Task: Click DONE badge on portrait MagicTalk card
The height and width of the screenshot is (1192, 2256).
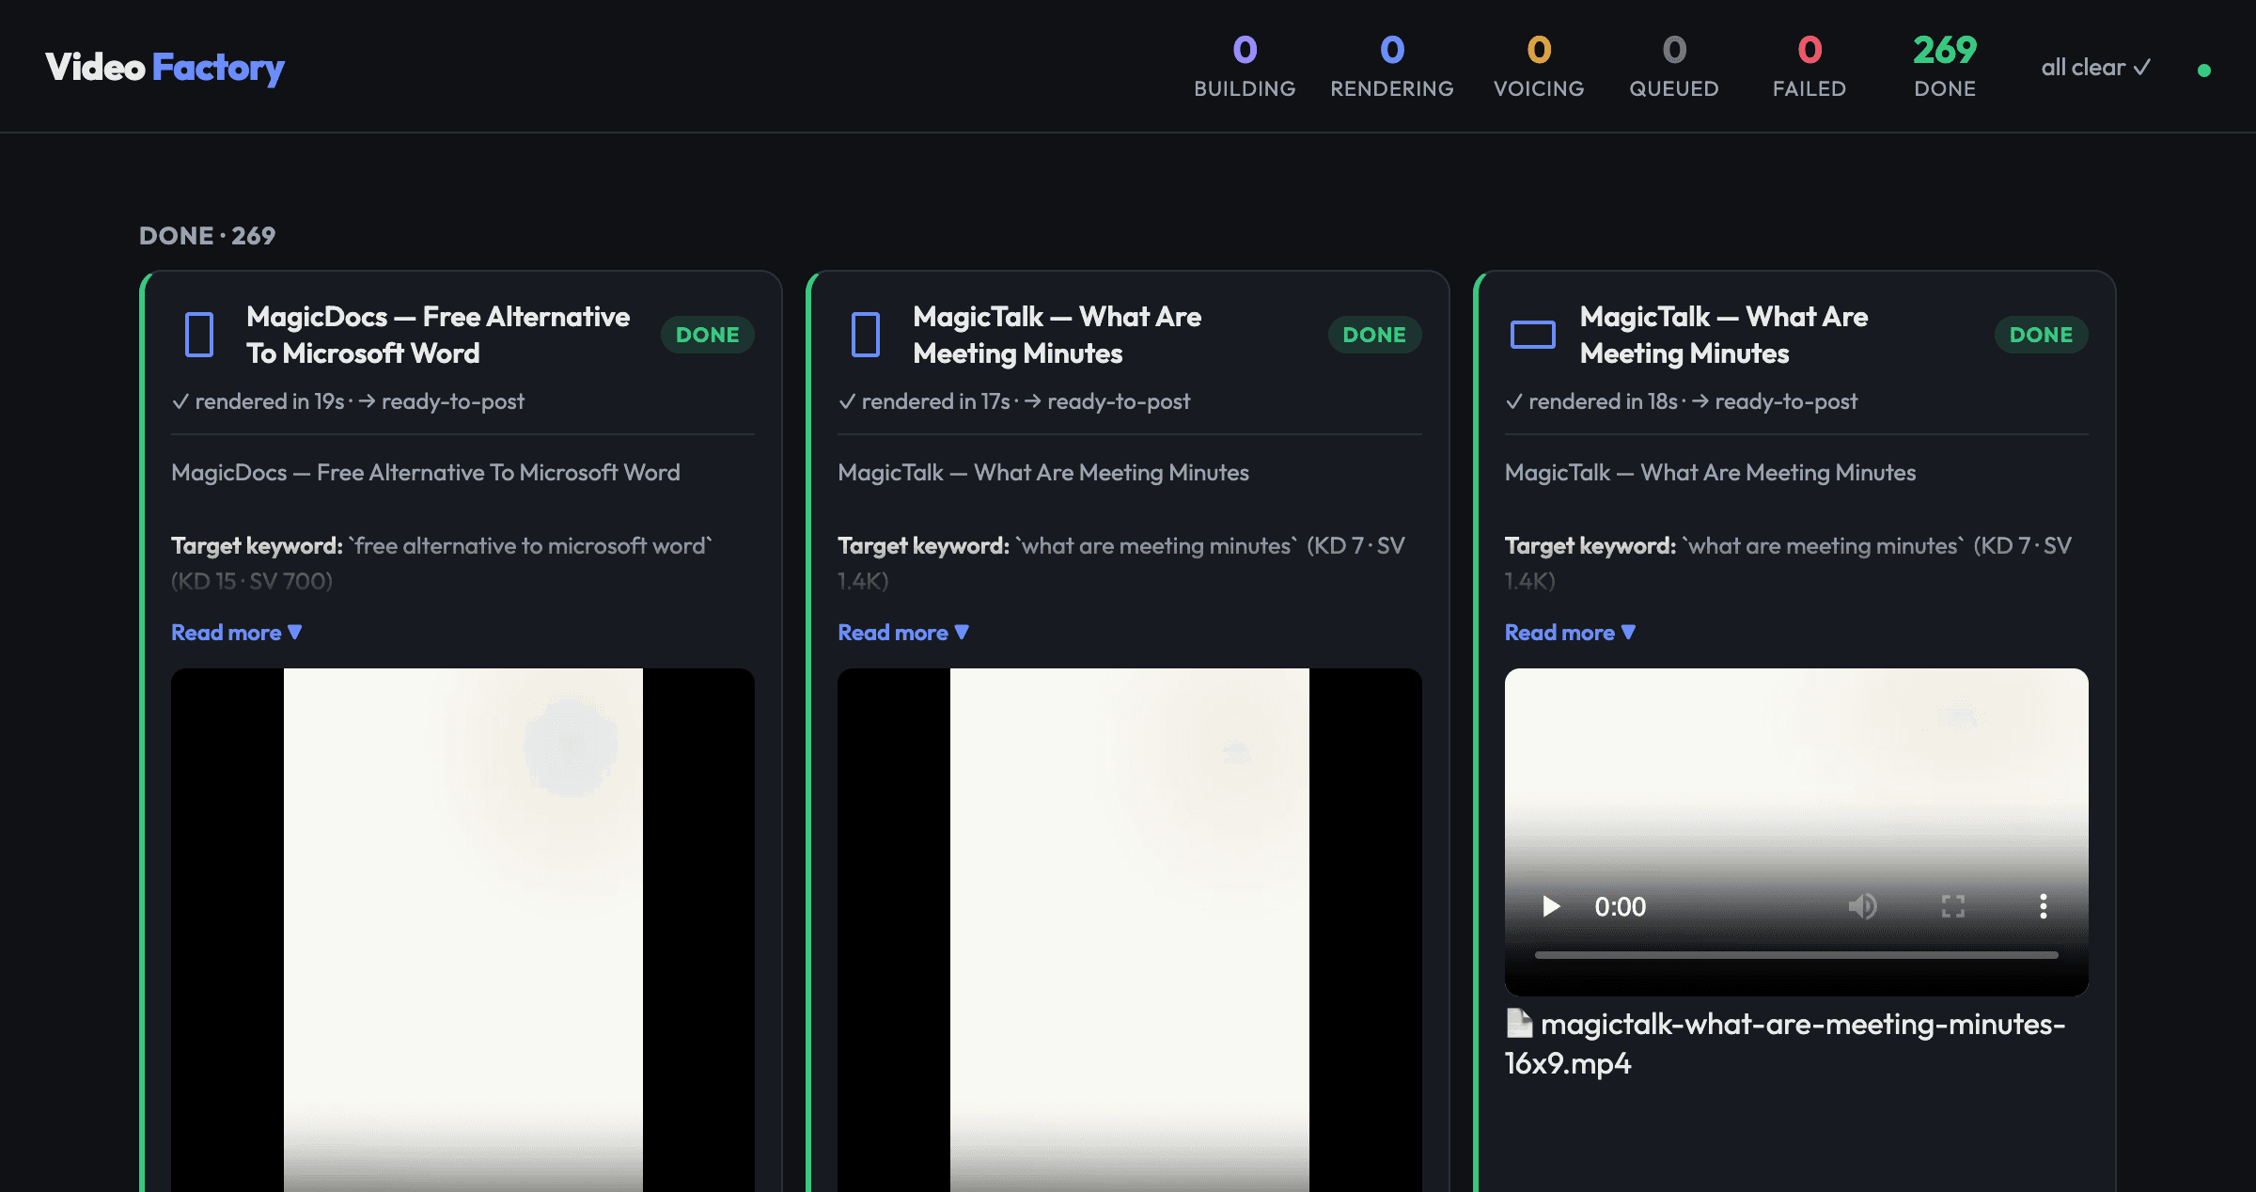Action: click(x=1374, y=335)
